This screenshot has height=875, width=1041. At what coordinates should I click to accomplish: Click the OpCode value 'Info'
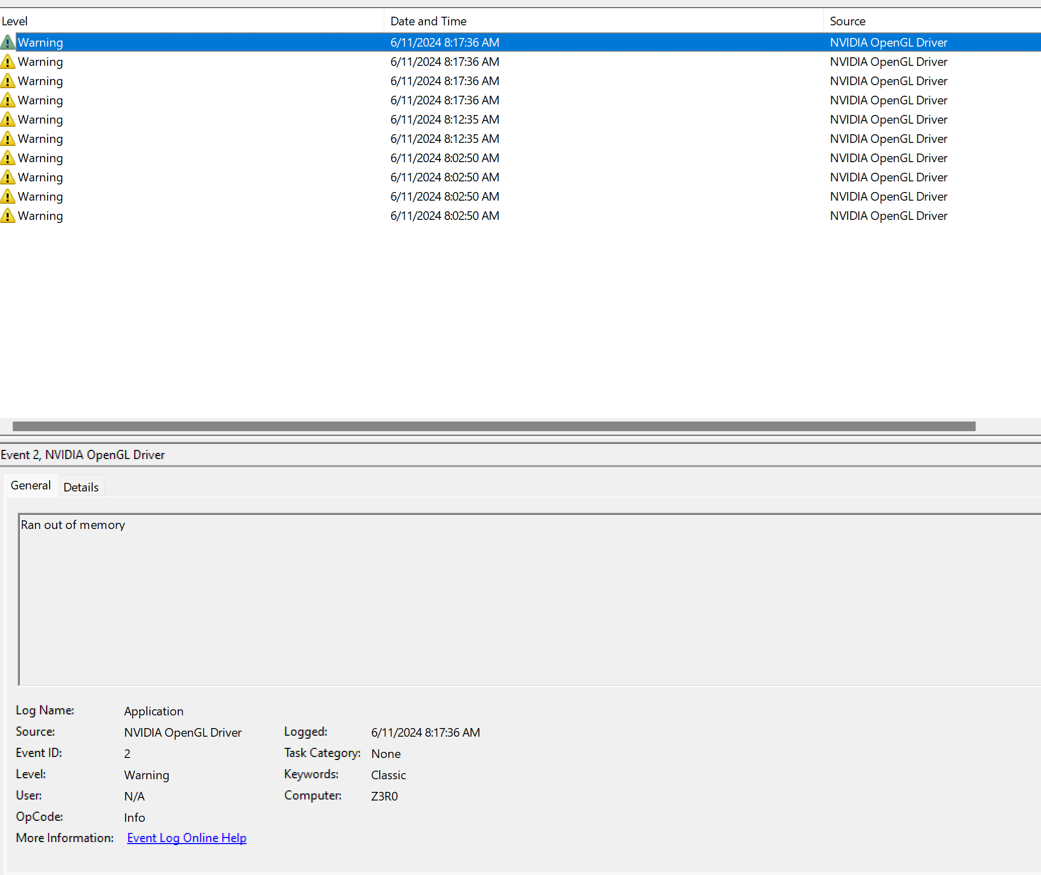coord(134,818)
